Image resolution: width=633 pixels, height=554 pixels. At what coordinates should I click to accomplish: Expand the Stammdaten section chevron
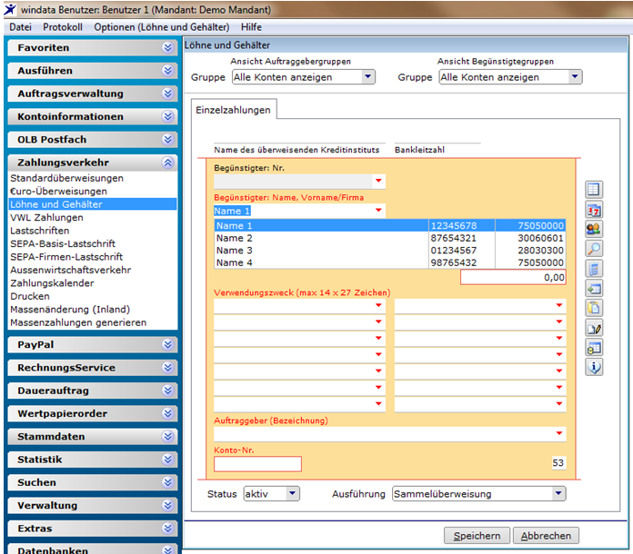[x=167, y=437]
